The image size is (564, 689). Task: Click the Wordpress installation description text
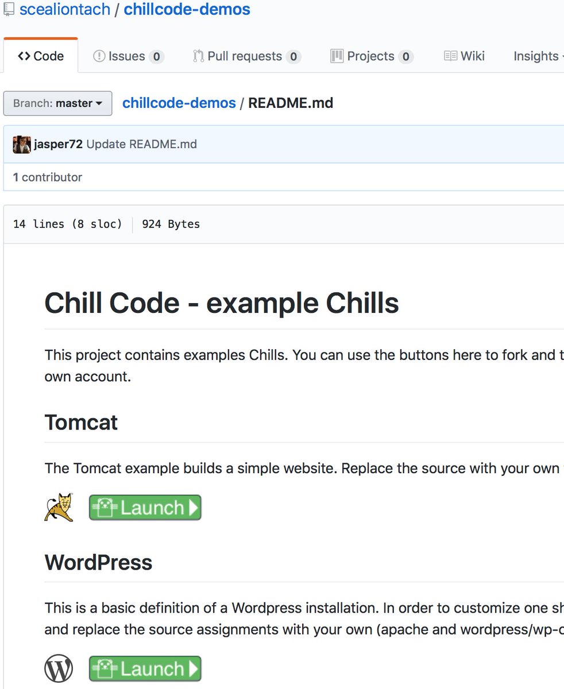[x=304, y=619]
